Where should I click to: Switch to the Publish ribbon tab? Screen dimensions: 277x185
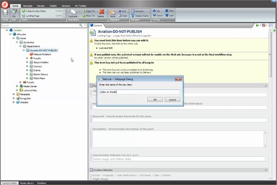tap(53, 6)
